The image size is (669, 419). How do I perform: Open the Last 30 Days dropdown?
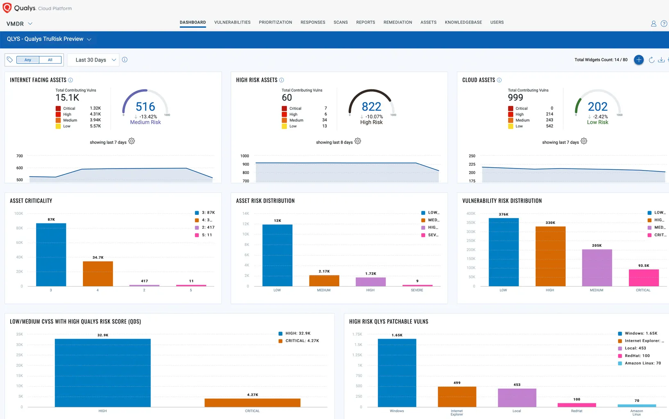[93, 60]
